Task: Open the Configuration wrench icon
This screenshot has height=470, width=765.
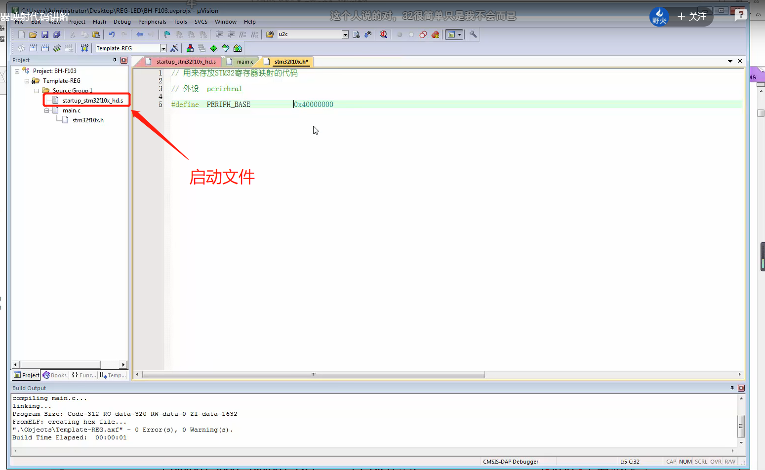Action: coord(473,35)
